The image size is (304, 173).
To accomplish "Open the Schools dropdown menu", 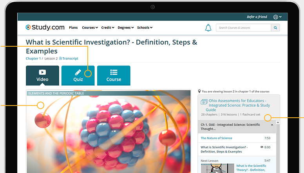I will [145, 28].
